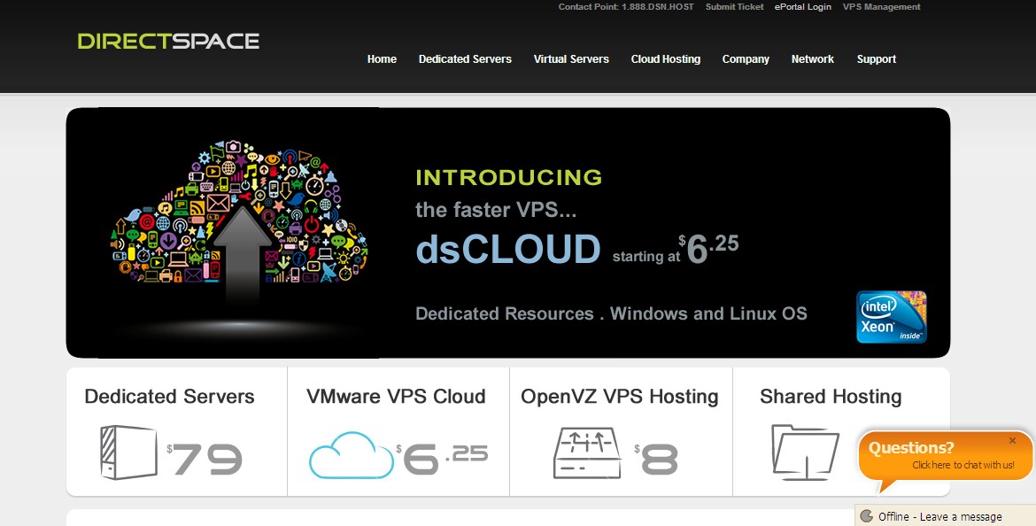Click the Questions? chat heading

click(x=911, y=447)
